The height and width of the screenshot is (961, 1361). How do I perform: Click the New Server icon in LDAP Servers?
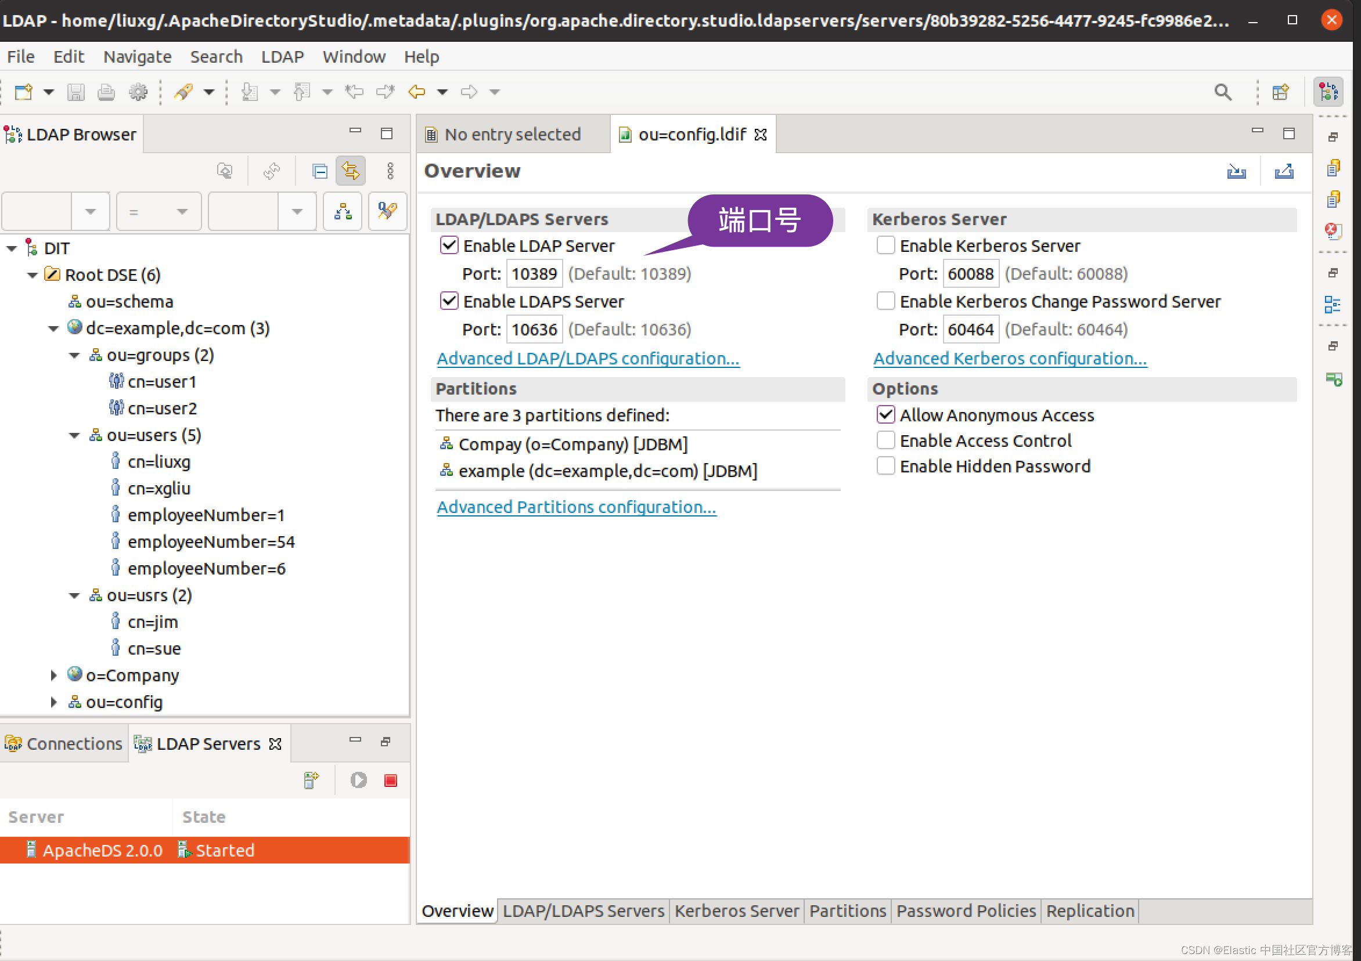[311, 781]
